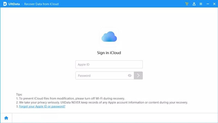
Task: Go to home via house icon
Action: point(6,118)
